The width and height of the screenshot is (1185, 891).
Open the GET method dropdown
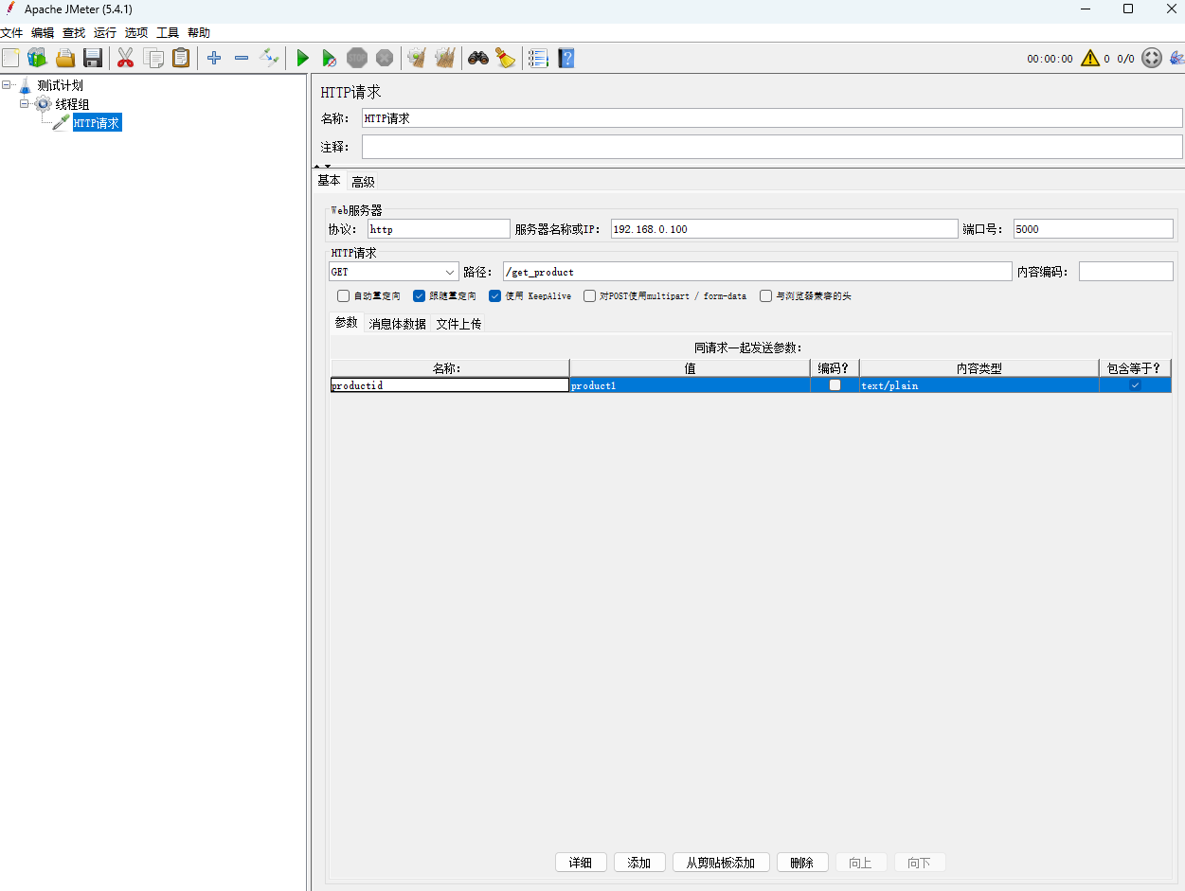coord(394,272)
